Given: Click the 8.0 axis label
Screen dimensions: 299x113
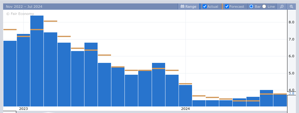Looking at the screenshot, I should click(x=291, y=22).
